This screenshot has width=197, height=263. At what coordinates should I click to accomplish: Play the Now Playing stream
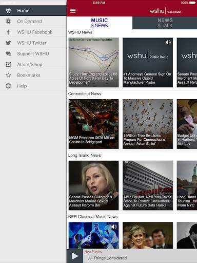75,256
